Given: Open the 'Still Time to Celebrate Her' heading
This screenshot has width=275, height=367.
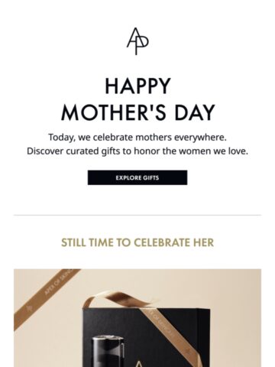Looking at the screenshot, I should (x=137, y=242).
